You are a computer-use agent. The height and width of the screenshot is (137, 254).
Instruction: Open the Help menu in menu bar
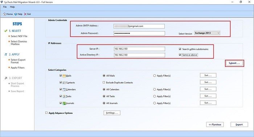point(12,7)
